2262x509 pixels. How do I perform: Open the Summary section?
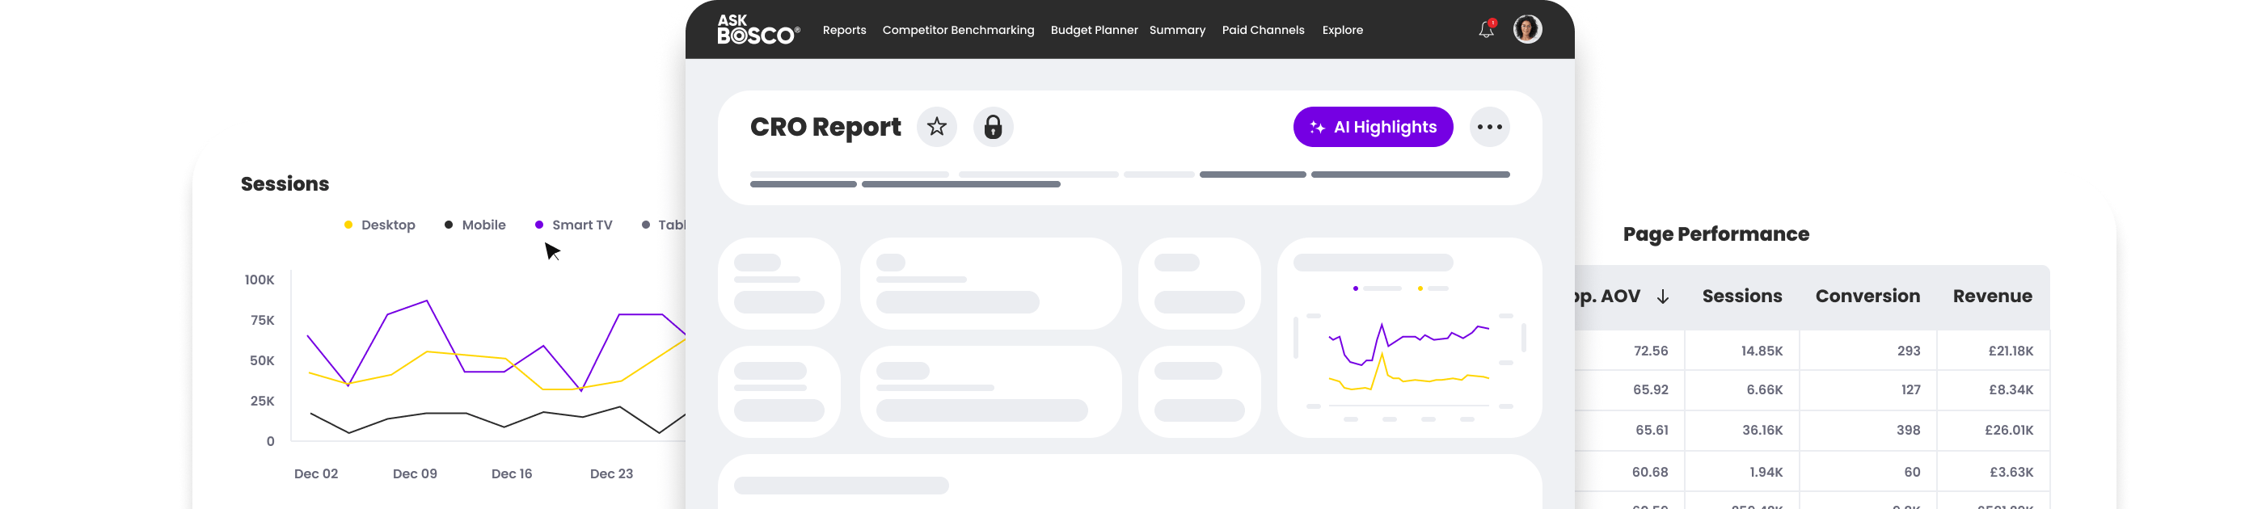click(x=1176, y=30)
